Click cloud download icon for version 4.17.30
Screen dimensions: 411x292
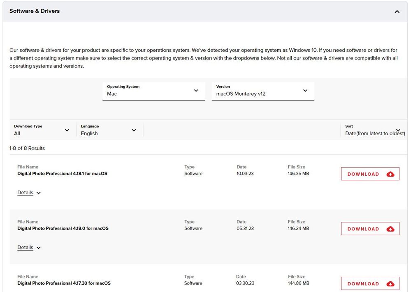click(390, 284)
